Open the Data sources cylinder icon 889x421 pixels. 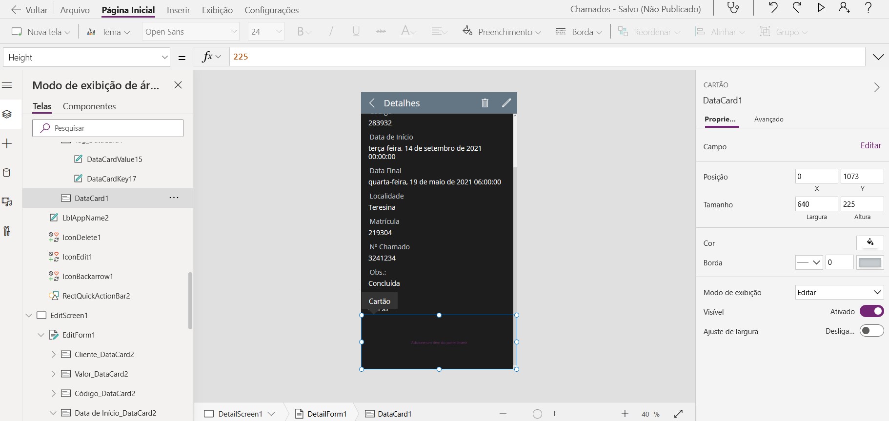click(7, 173)
